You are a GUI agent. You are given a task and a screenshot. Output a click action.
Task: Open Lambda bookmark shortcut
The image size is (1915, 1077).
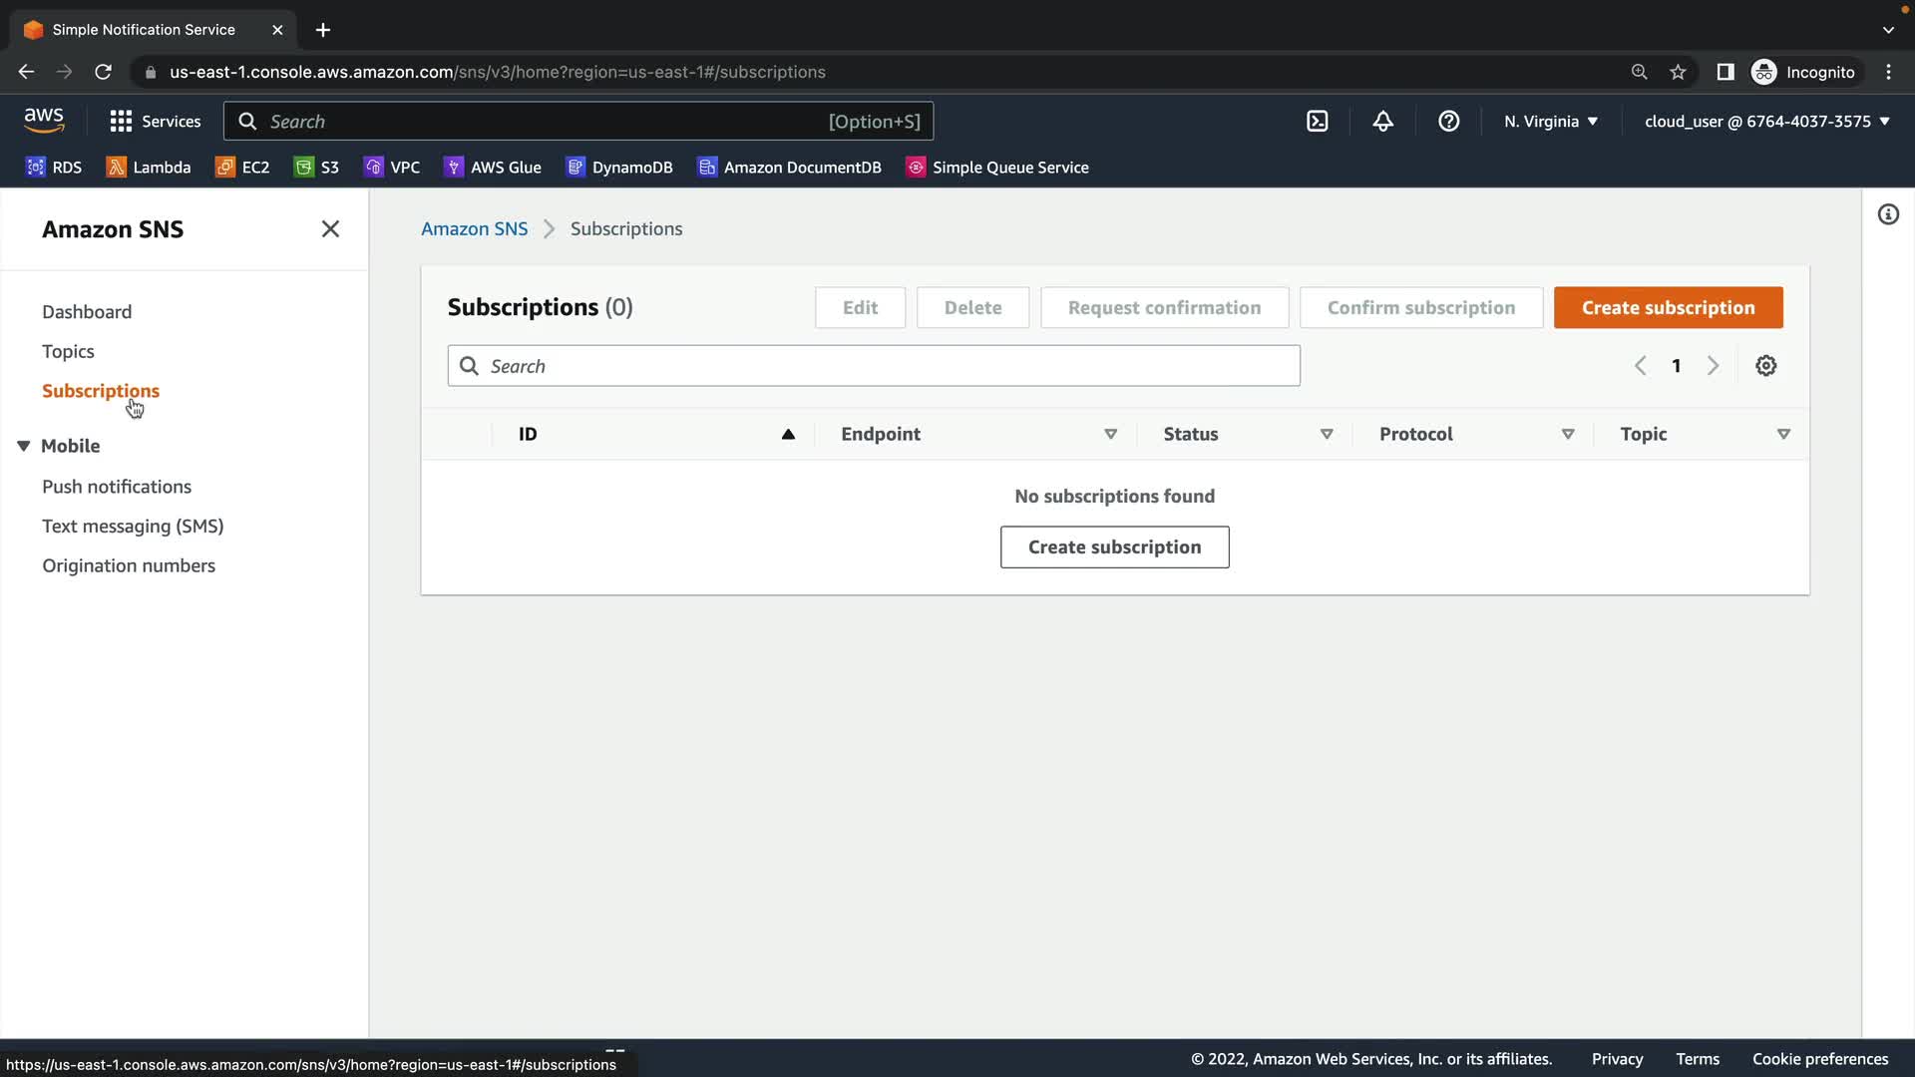pyautogui.click(x=149, y=168)
